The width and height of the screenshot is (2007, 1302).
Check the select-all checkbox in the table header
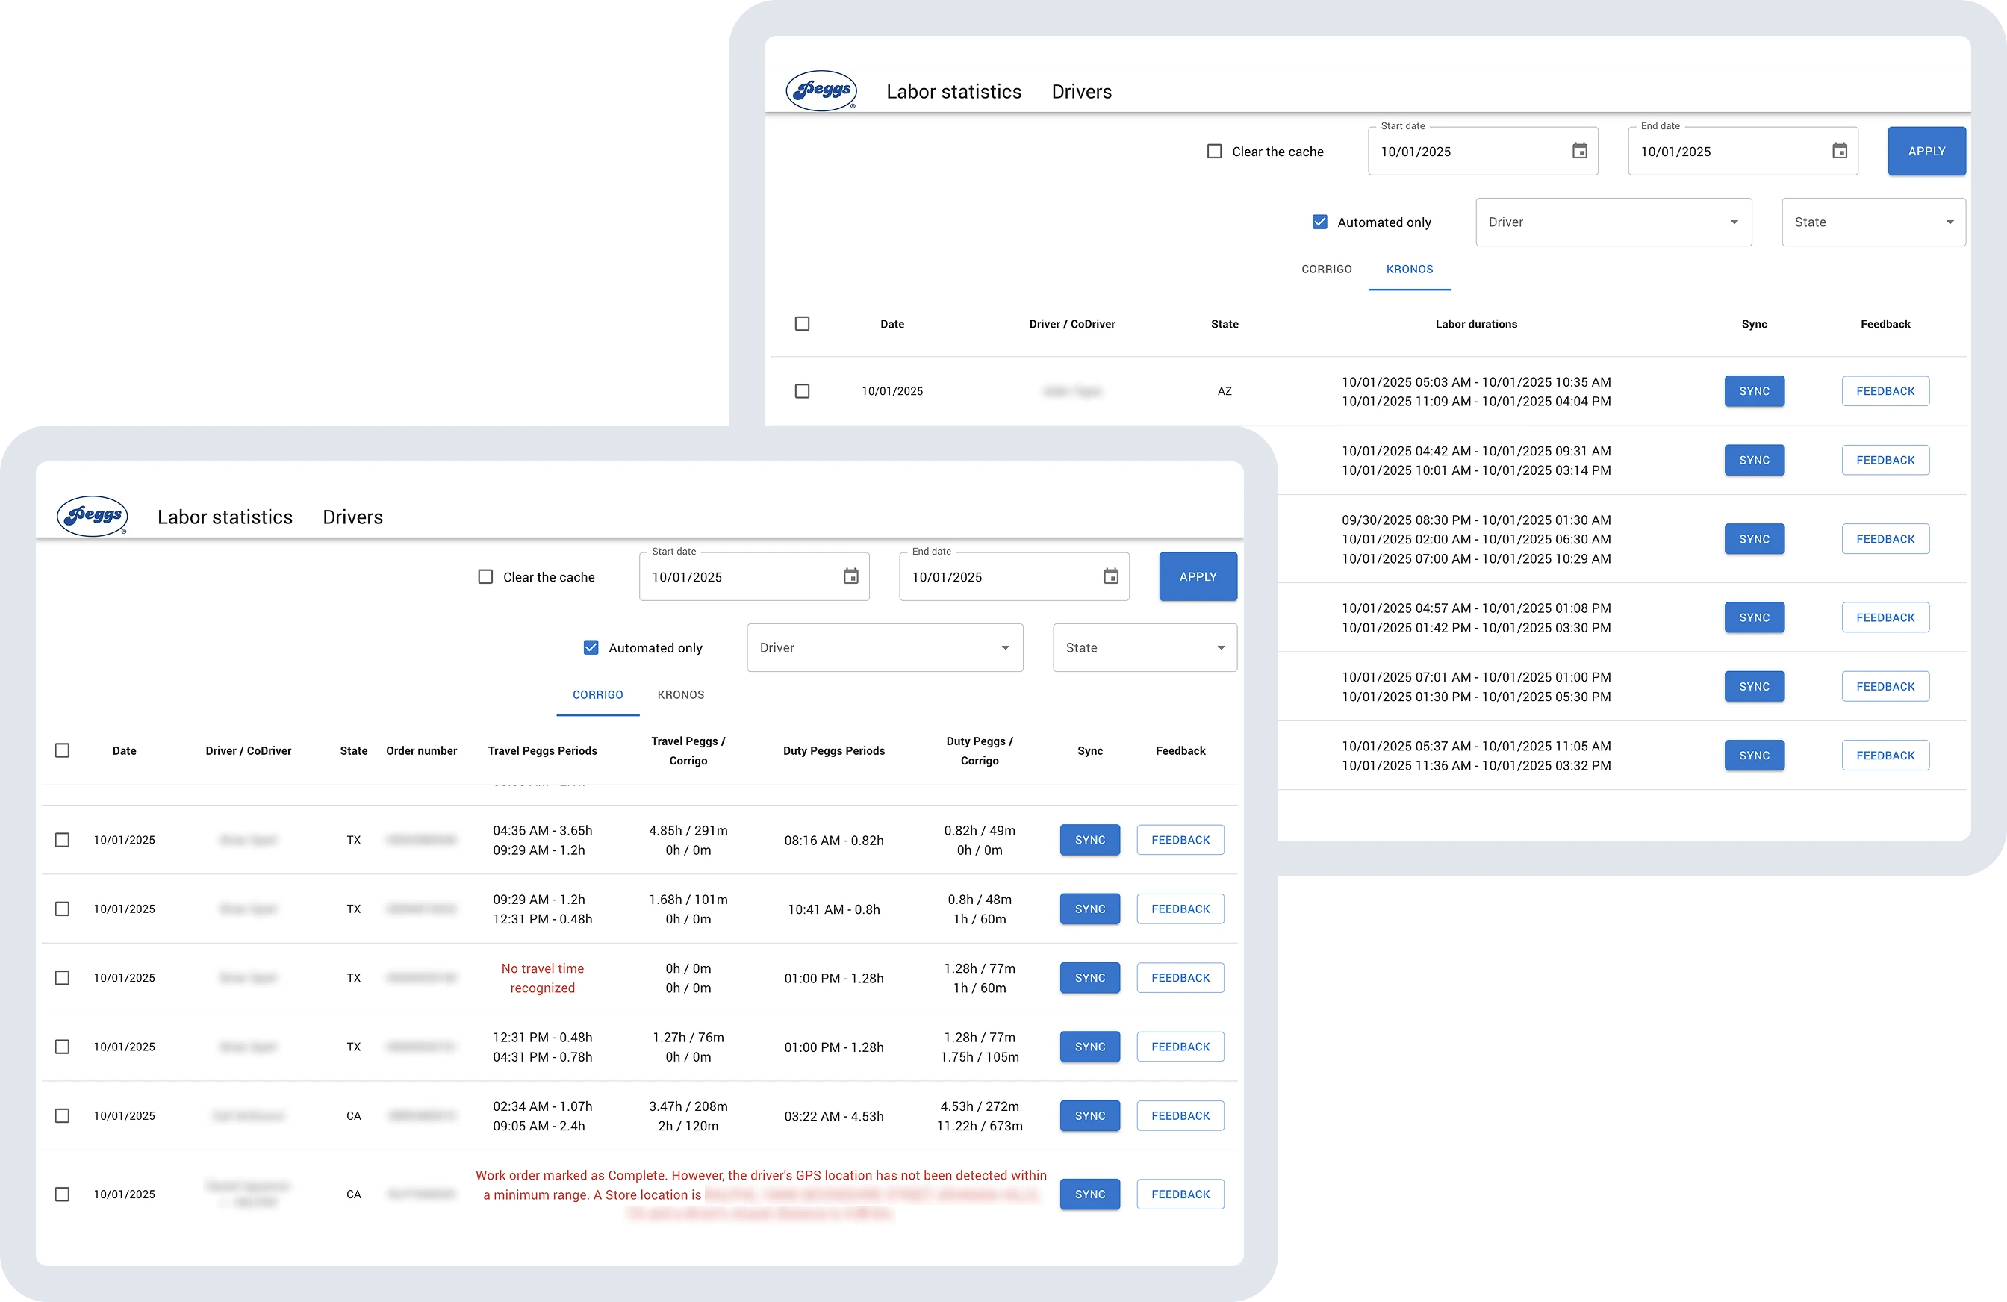pos(63,750)
